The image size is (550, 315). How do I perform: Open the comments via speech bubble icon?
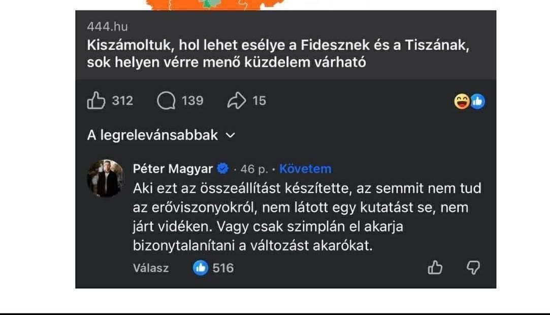click(x=166, y=101)
